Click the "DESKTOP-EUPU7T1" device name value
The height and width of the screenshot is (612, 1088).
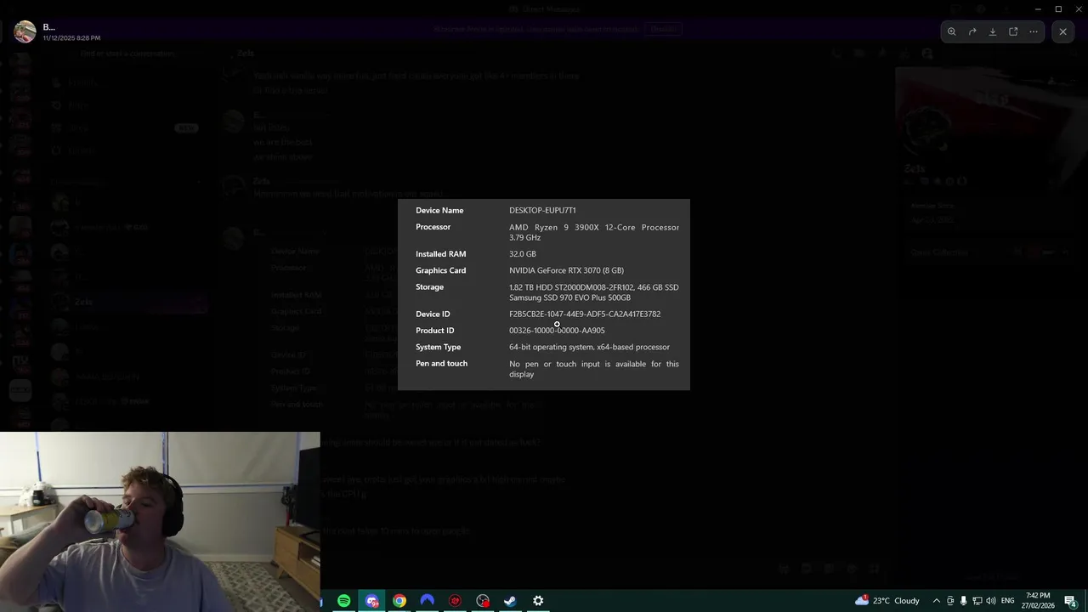[x=542, y=211]
